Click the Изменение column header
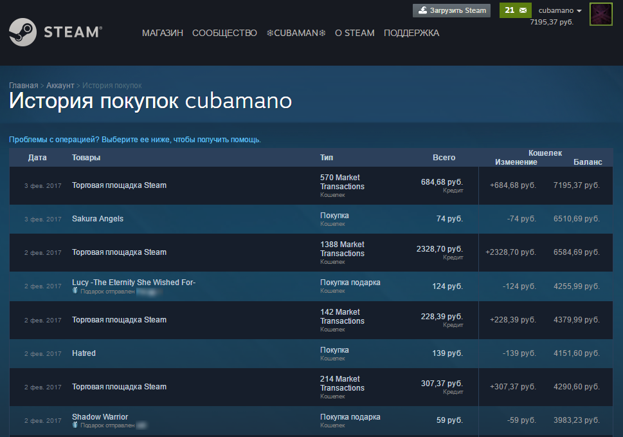The image size is (623, 437). pos(516,162)
